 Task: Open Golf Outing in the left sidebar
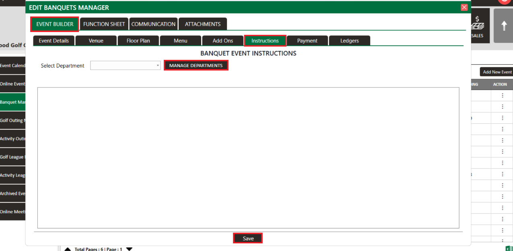pyautogui.click(x=12, y=120)
